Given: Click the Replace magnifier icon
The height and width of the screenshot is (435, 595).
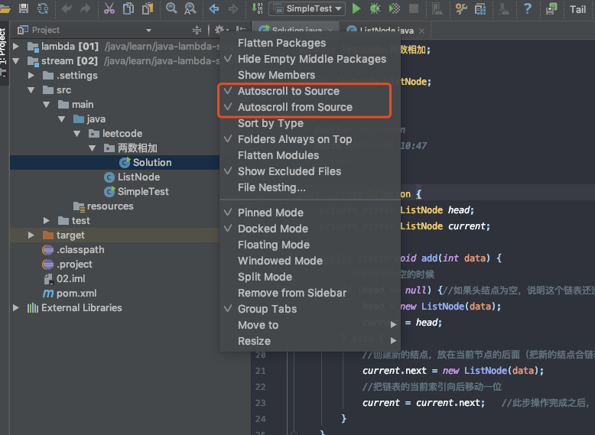Looking at the screenshot, I should pyautogui.click(x=190, y=8).
